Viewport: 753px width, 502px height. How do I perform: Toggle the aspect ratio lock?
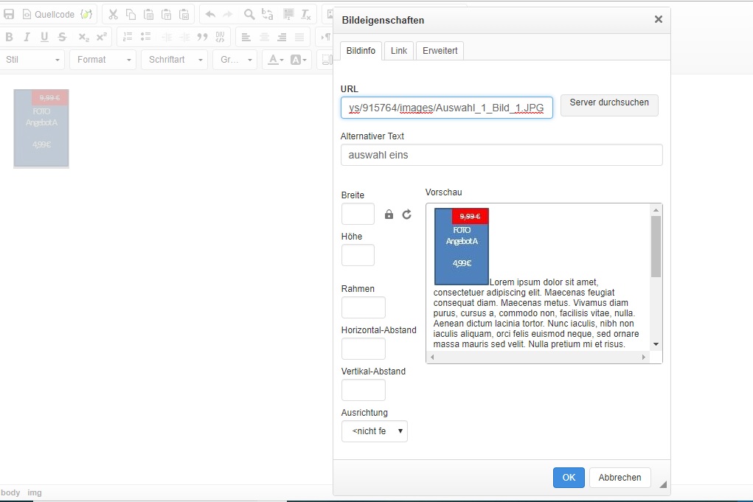click(x=389, y=215)
